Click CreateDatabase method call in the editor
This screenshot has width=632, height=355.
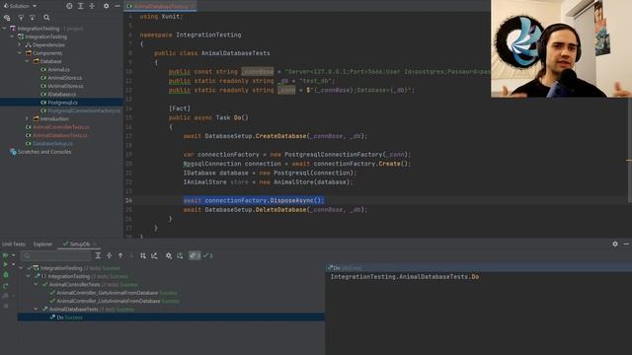pos(280,136)
